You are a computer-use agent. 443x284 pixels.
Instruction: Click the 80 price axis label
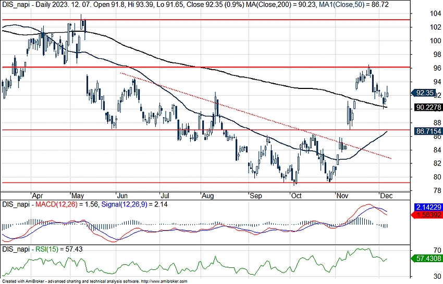click(x=437, y=177)
